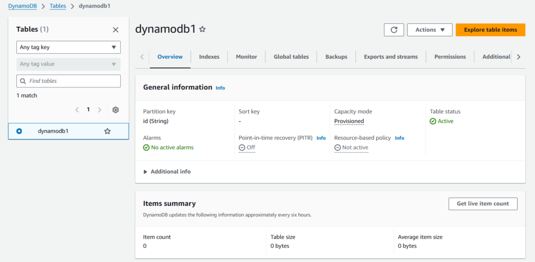The height and width of the screenshot is (262, 535).
Task: Open the Backups tab
Action: 336,57
